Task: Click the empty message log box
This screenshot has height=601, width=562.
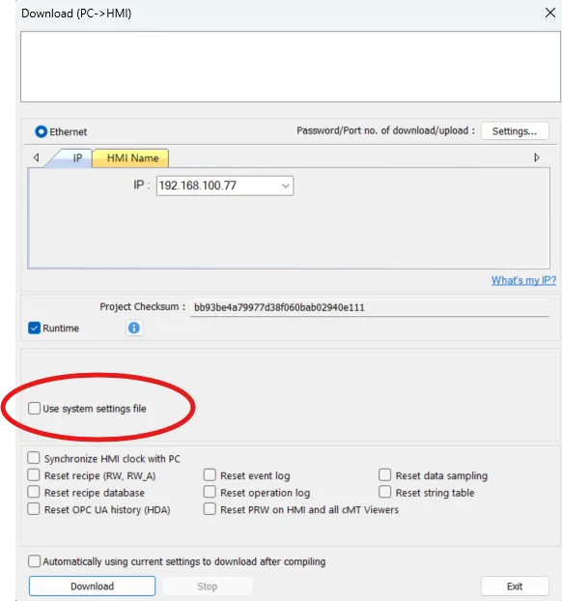Action: pyautogui.click(x=291, y=67)
